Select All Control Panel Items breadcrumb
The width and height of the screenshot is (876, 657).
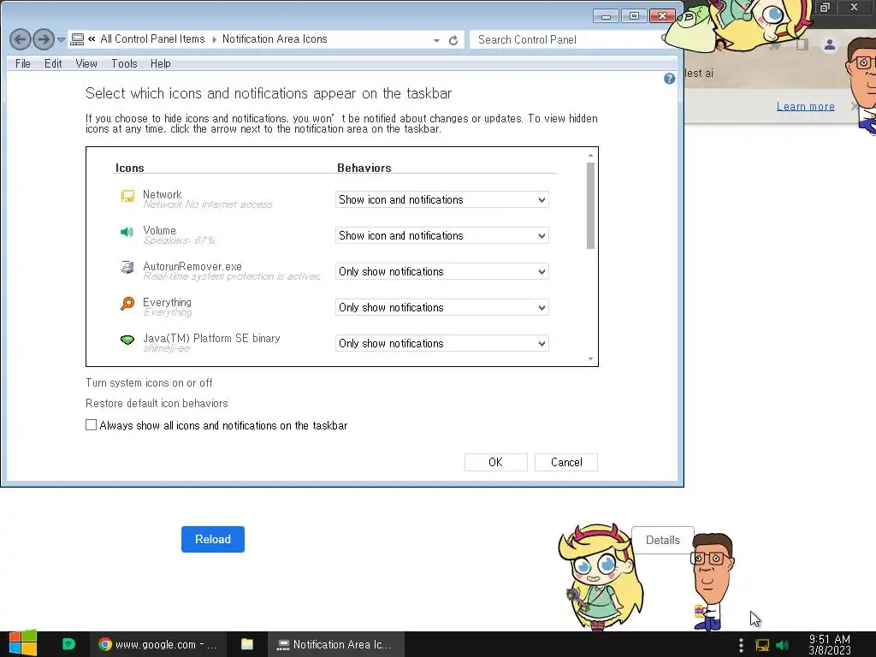[x=152, y=39]
